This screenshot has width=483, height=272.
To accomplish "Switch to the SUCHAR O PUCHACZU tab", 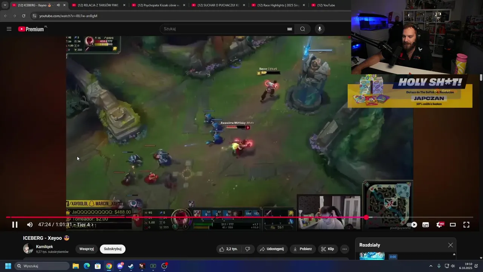I will pyautogui.click(x=218, y=5).
